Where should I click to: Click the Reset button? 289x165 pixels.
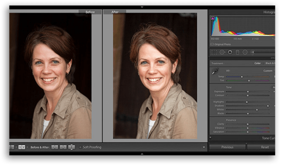(261, 147)
